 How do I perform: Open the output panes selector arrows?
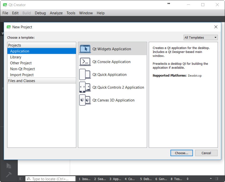click(x=187, y=179)
